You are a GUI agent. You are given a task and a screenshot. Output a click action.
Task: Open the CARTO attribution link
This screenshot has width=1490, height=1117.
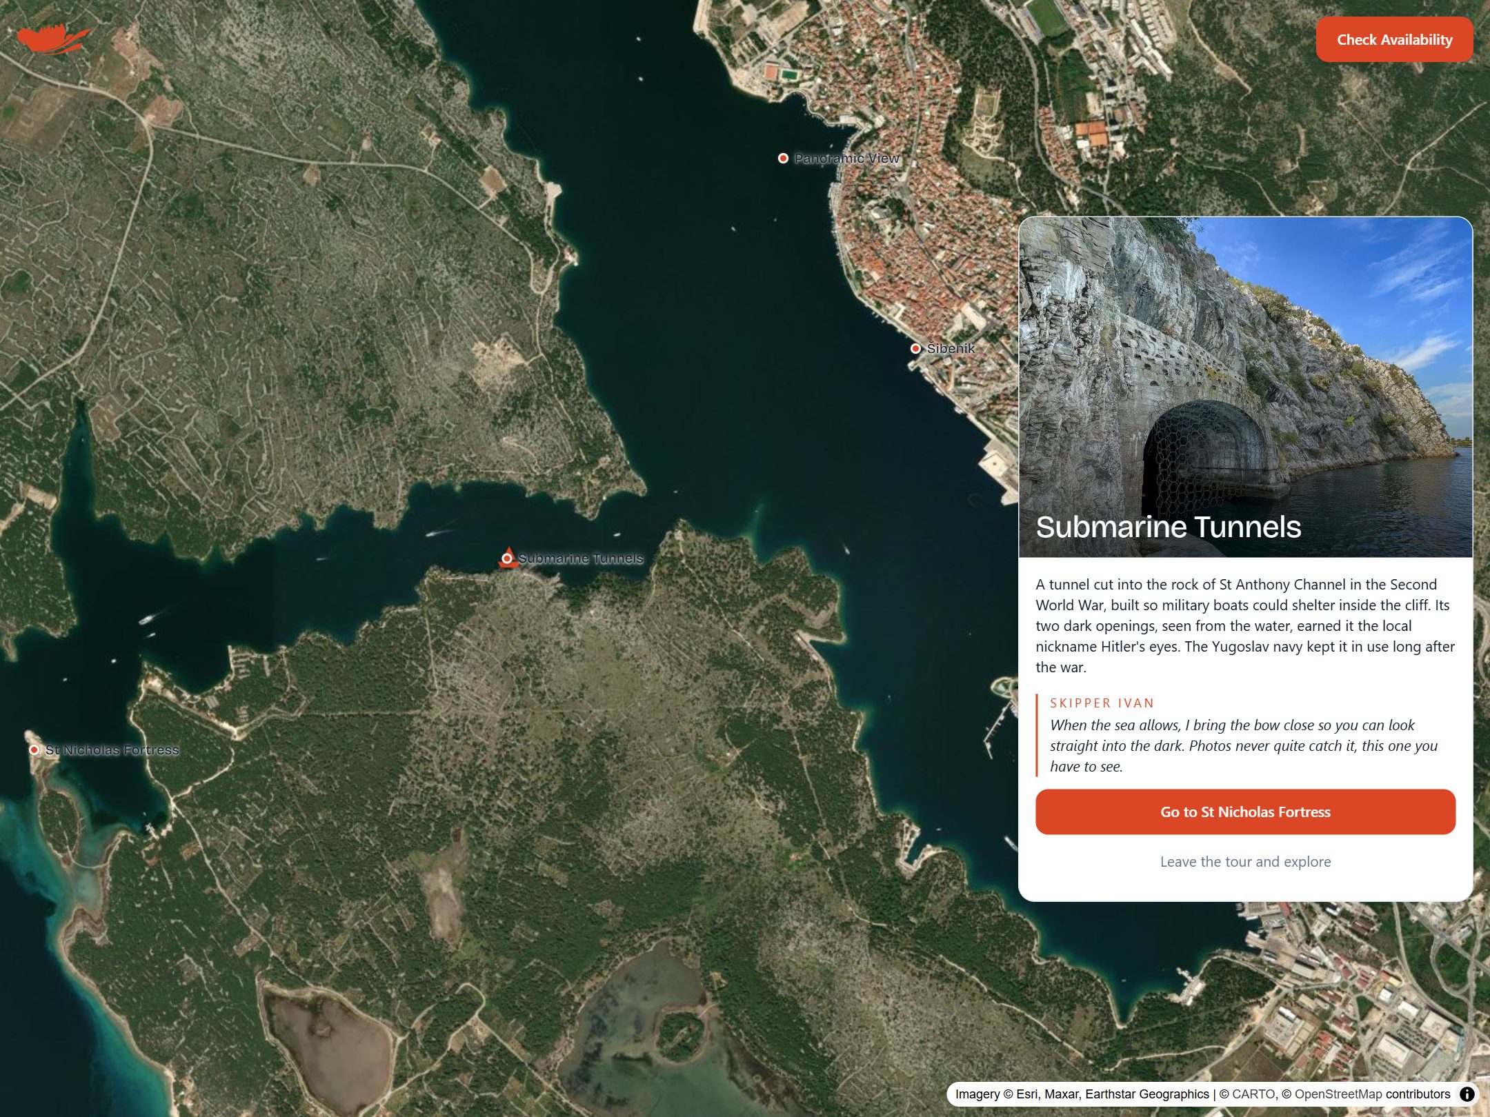click(1254, 1094)
